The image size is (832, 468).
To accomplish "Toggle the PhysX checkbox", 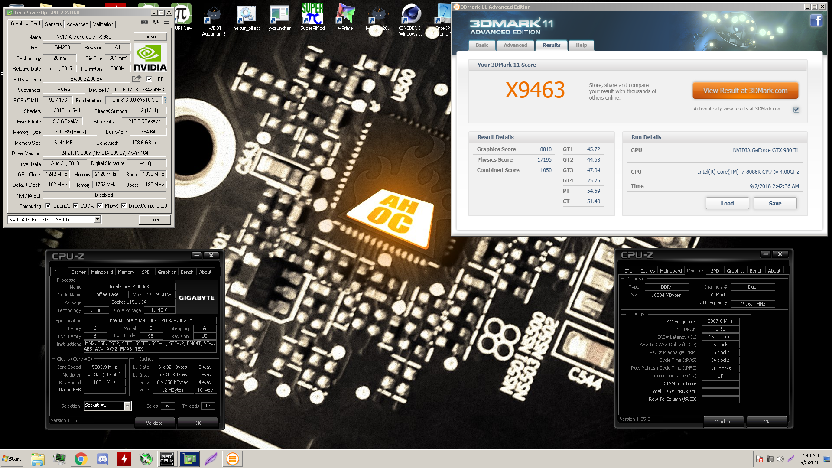I will click(x=100, y=206).
